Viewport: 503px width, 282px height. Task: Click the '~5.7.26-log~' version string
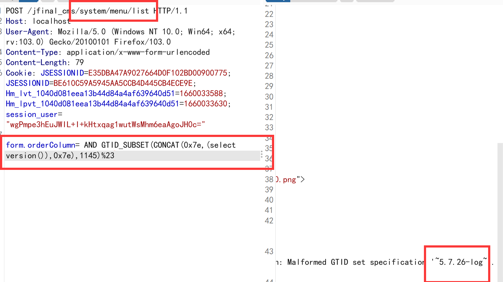459,262
